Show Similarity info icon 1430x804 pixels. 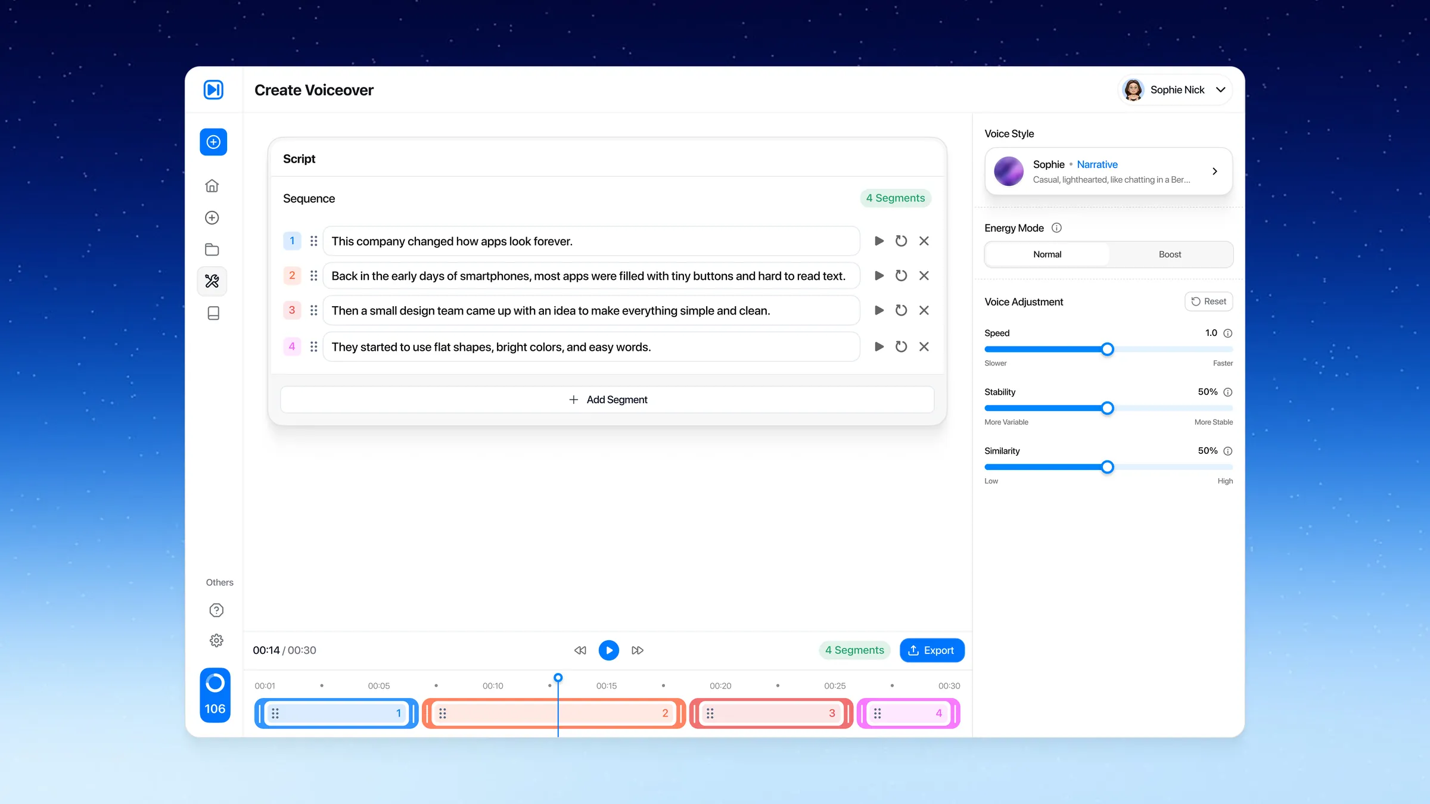1228,451
